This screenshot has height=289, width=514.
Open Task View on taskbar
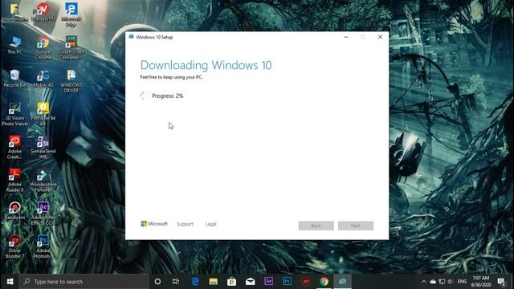coord(176,282)
